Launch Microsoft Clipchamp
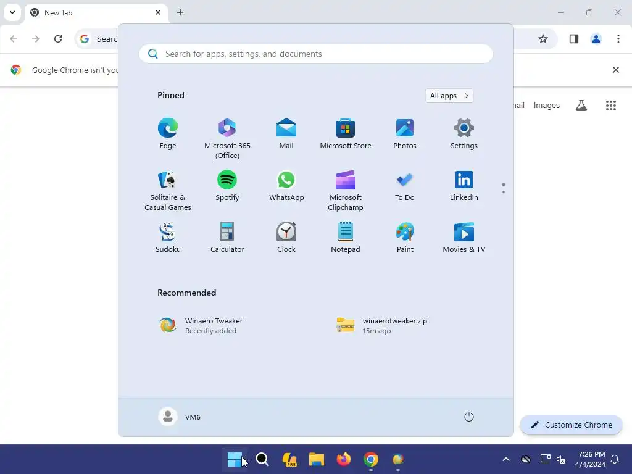 [x=346, y=190]
